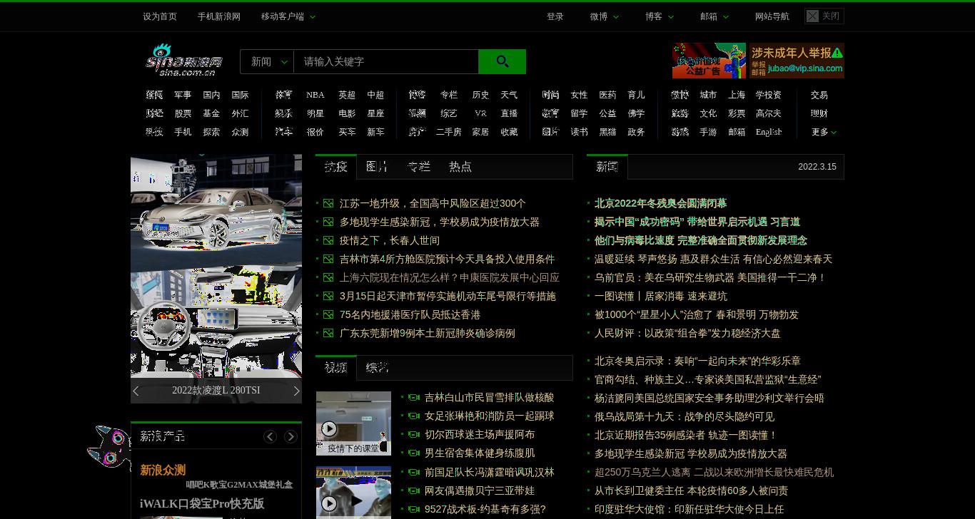Open the 理财 navigation link
975x519 pixels.
click(x=819, y=113)
